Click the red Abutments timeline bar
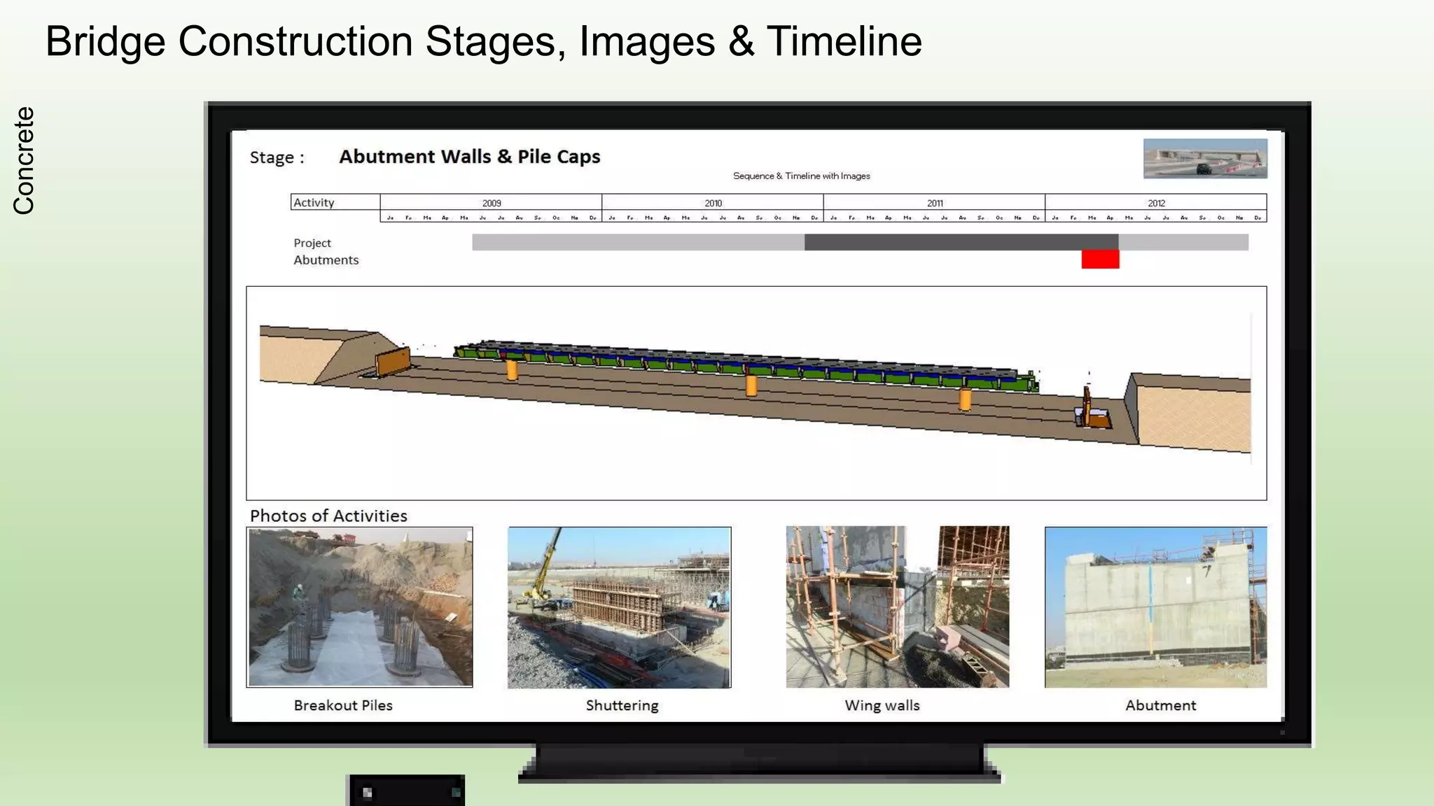This screenshot has width=1434, height=806. click(1100, 260)
